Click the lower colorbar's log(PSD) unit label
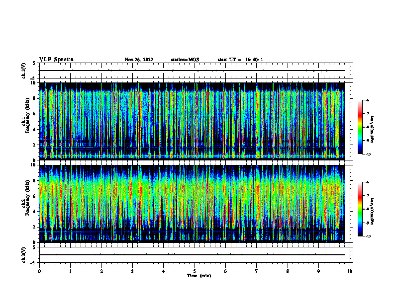Image resolution: width=394 pixels, height=304 pixels. (x=373, y=211)
